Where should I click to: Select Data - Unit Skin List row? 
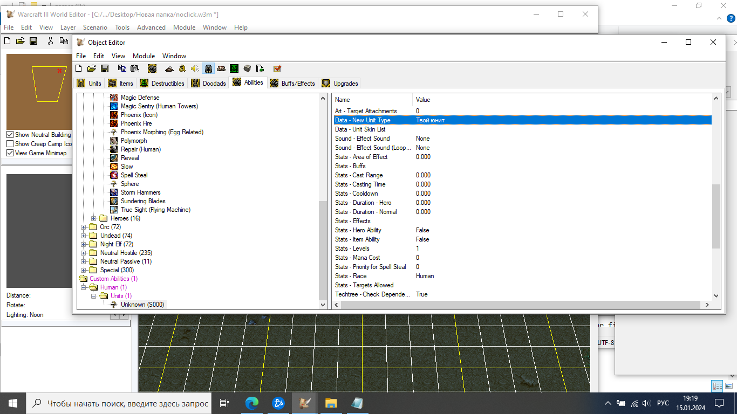tap(522, 129)
